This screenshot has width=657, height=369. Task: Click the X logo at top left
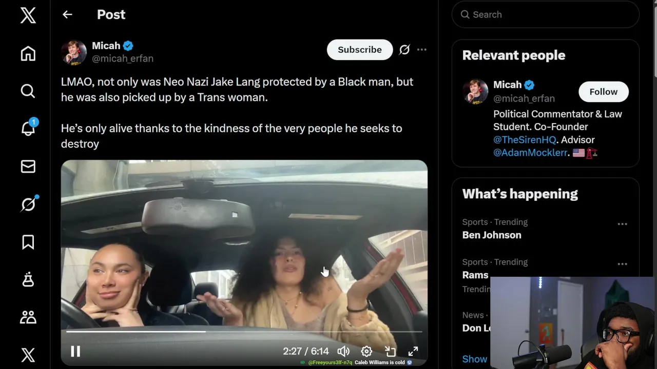[28, 15]
